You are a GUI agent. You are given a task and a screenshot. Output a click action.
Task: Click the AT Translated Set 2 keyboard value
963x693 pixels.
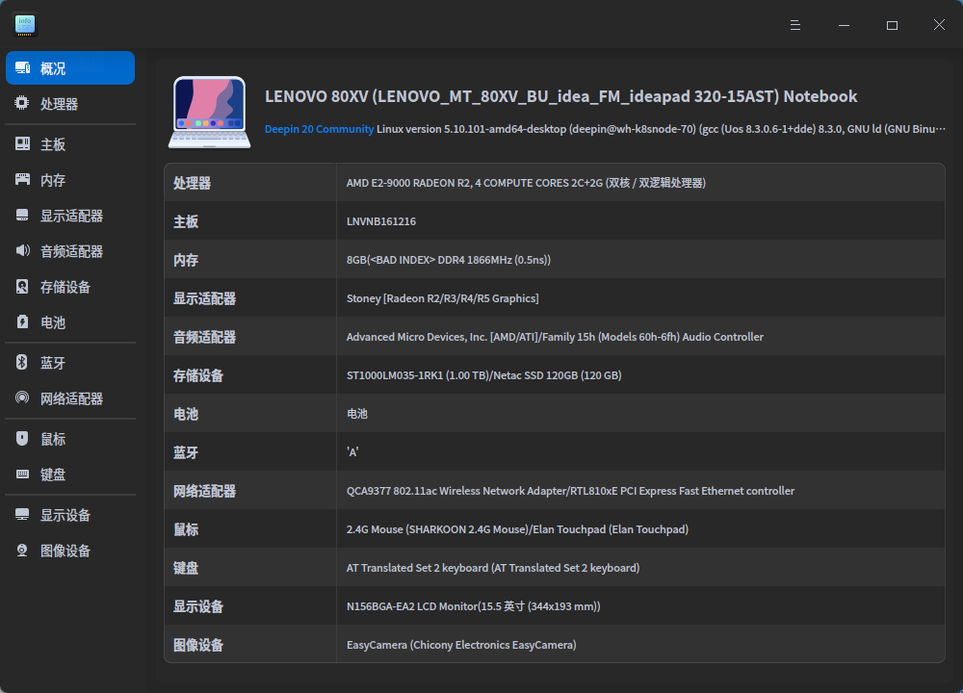pyautogui.click(x=492, y=568)
